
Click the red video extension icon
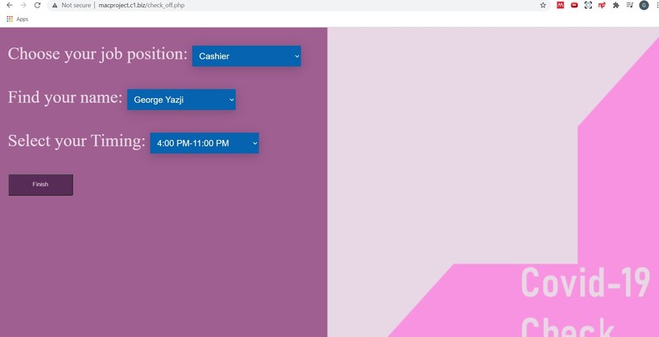574,6
